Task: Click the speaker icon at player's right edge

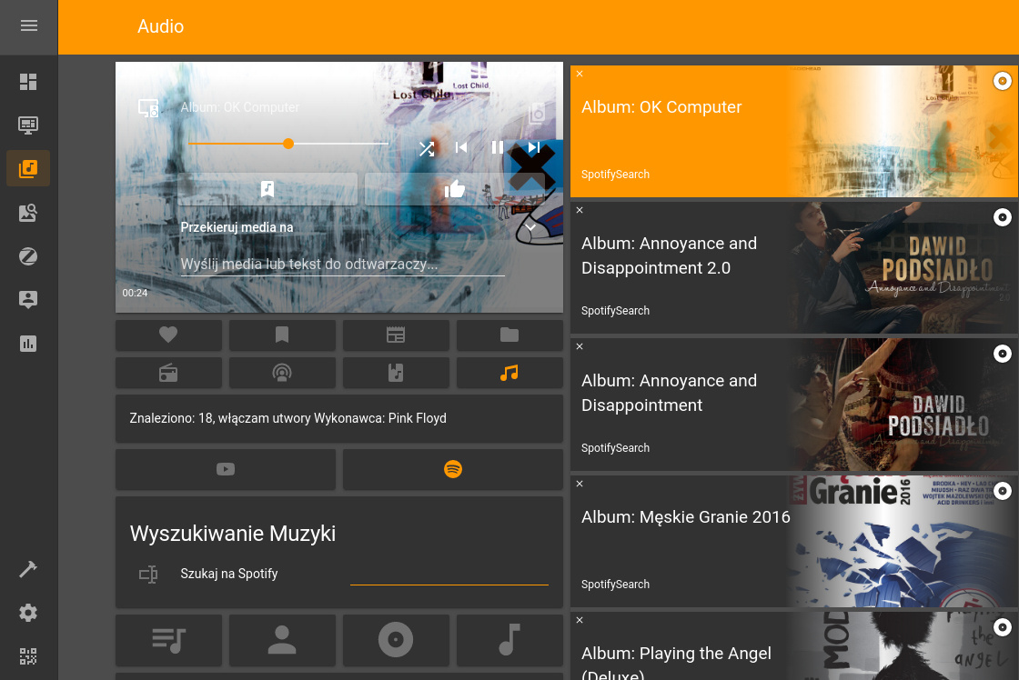Action: click(x=537, y=113)
